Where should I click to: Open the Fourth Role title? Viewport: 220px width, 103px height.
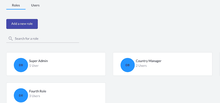(x=38, y=91)
